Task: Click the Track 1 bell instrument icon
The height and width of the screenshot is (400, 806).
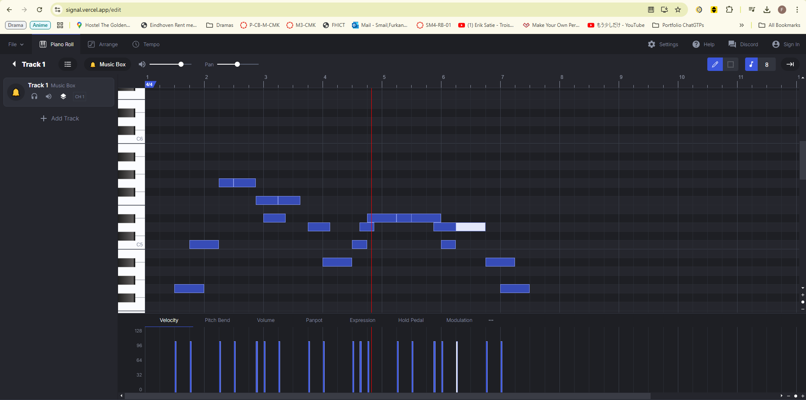Action: 16,92
